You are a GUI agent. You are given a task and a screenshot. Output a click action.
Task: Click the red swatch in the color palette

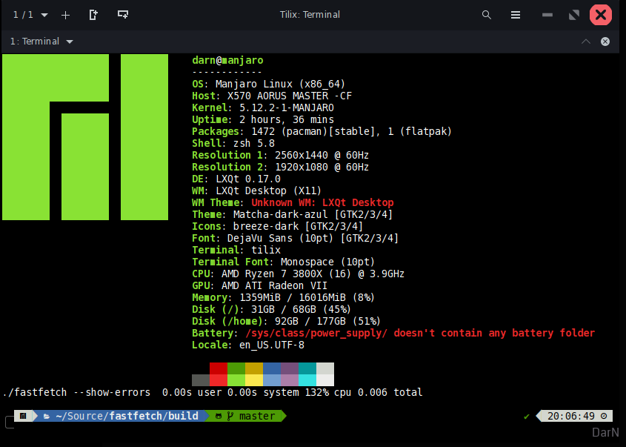click(218, 374)
